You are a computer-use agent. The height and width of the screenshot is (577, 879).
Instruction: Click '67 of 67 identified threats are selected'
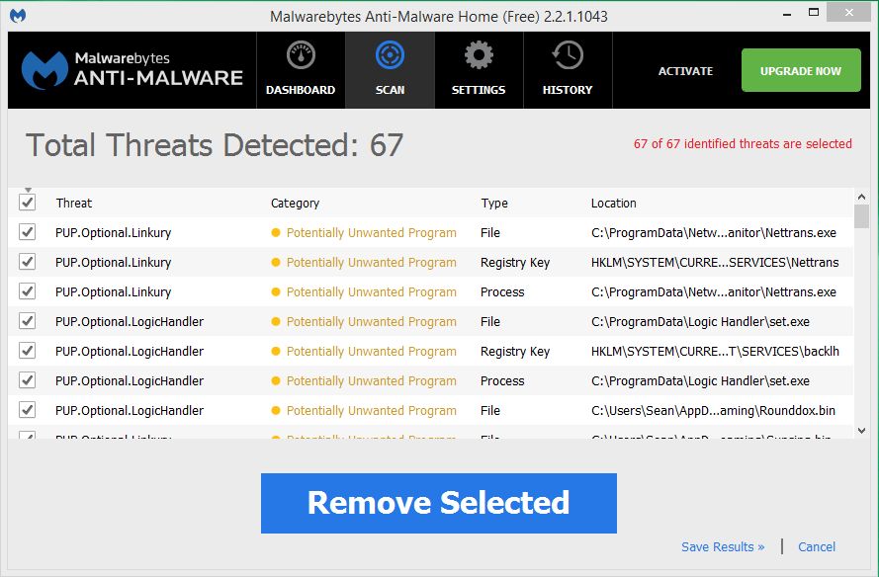[743, 144]
